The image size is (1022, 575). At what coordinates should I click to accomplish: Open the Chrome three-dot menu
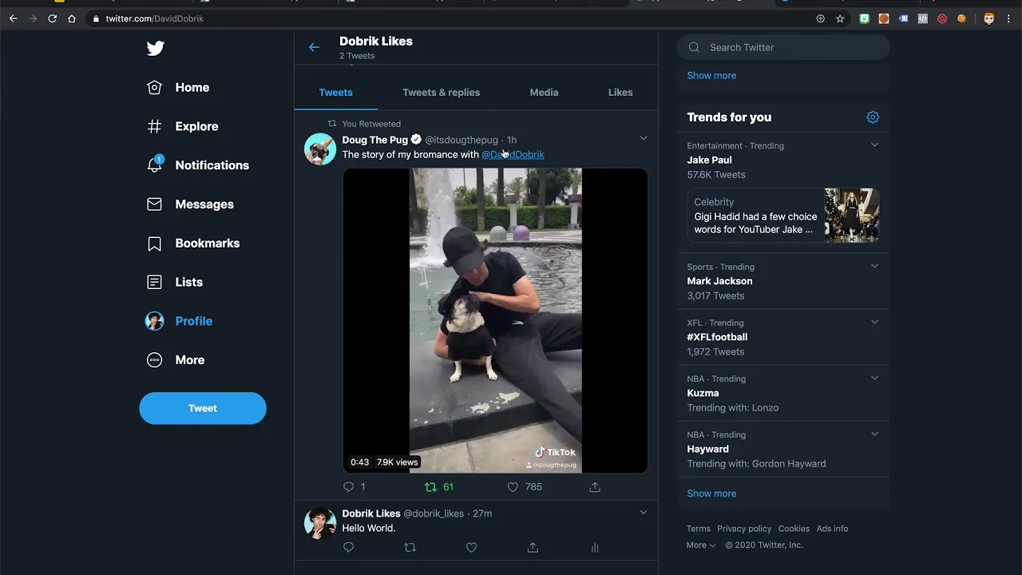[1008, 18]
